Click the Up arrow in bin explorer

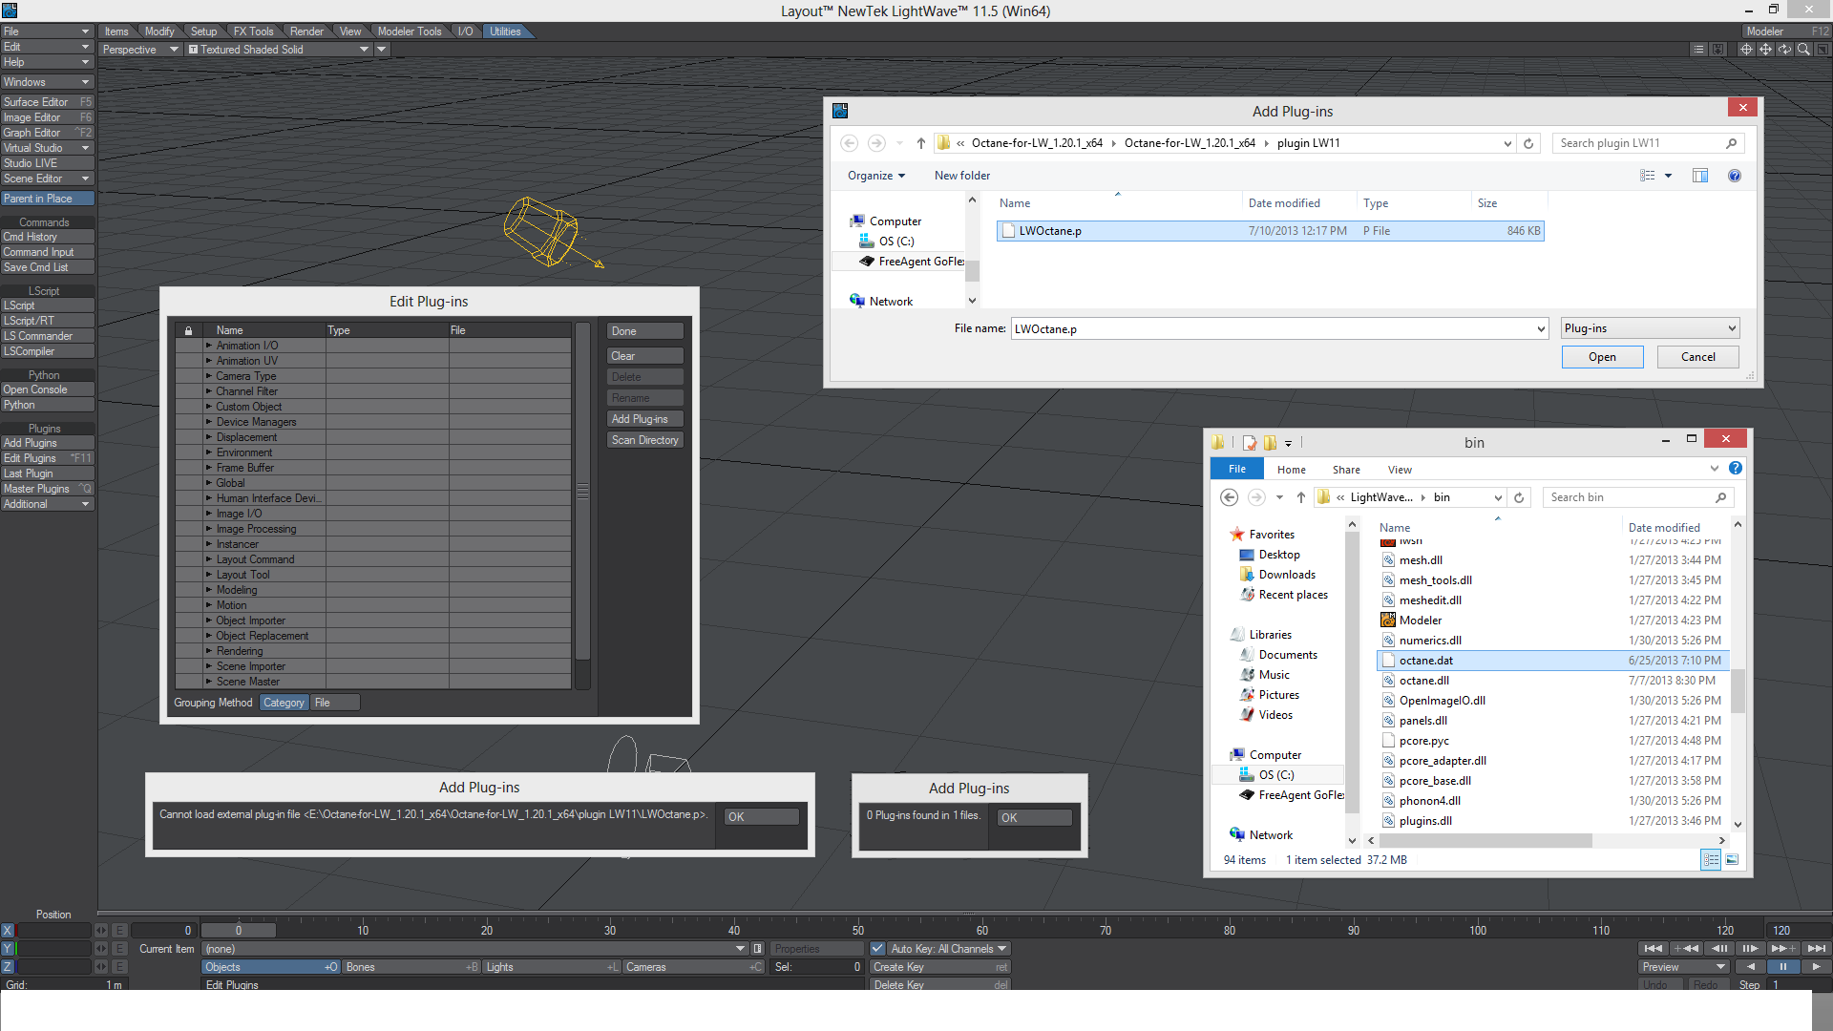click(1300, 497)
